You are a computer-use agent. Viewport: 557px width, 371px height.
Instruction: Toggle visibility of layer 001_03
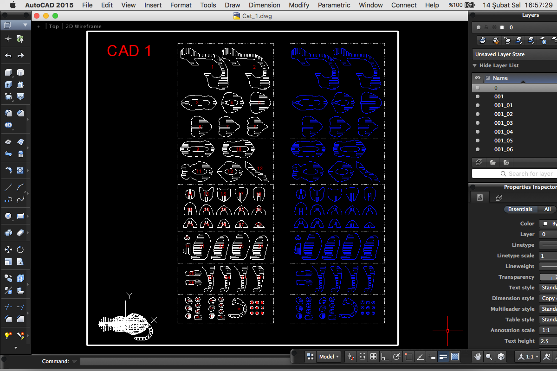(x=478, y=123)
